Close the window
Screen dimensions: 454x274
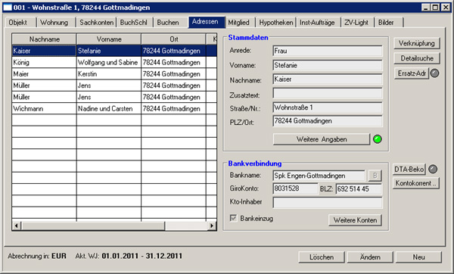coord(446,8)
